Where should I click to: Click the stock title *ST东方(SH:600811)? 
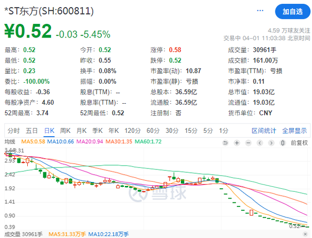49,11
